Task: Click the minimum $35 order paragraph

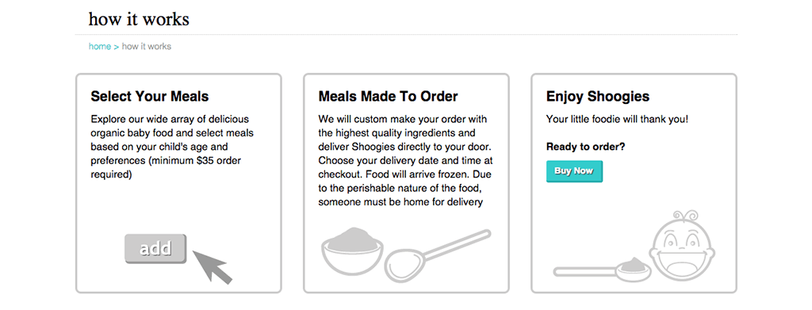Action: pos(172,147)
